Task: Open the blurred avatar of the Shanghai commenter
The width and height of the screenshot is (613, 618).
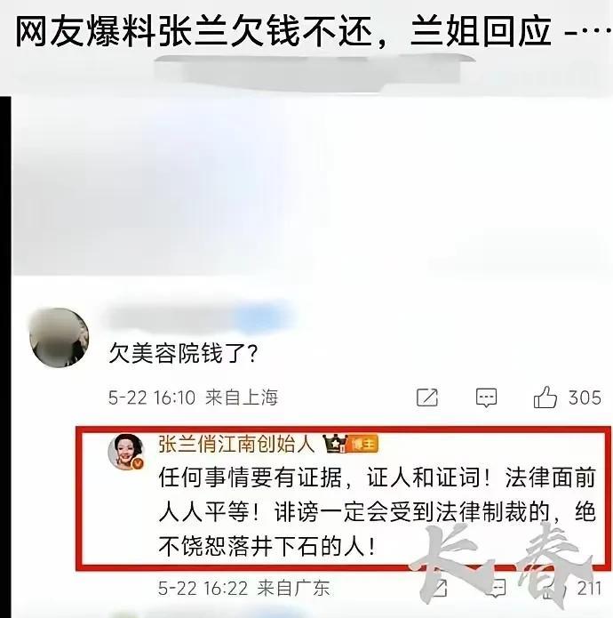Action: (x=59, y=338)
